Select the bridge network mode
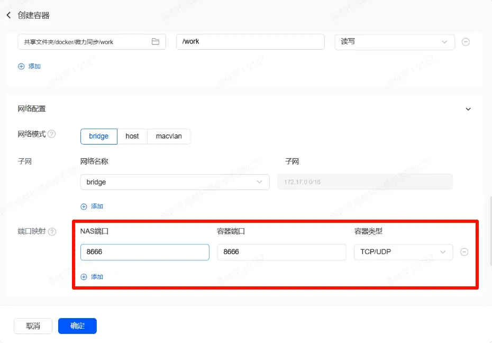The image size is (492, 343). pyautogui.click(x=98, y=136)
